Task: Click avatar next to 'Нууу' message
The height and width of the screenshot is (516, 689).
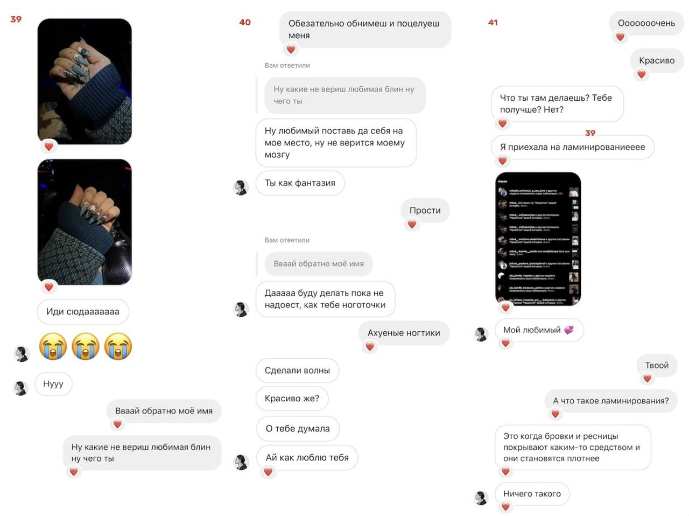Action: (x=21, y=388)
